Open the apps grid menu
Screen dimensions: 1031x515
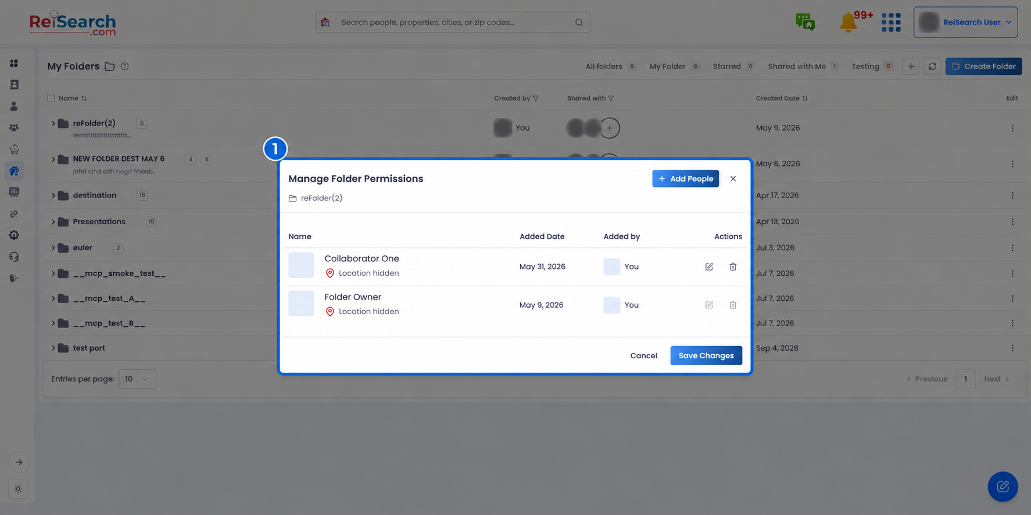pyautogui.click(x=890, y=22)
